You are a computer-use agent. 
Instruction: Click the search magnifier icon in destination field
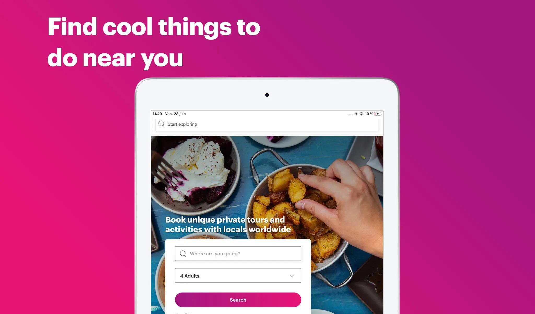183,254
